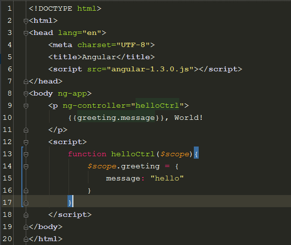Click line number 15 in the gutter
The width and height of the screenshot is (291, 245).
pos(7,178)
